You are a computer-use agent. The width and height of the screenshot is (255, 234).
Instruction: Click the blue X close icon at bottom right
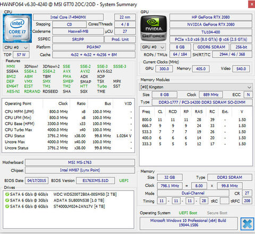coord(248,224)
